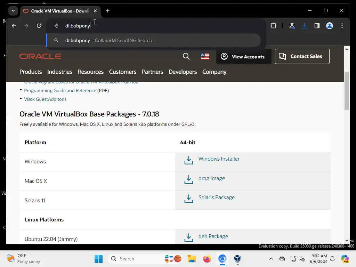The width and height of the screenshot is (356, 267).
Task: Download the Solaris Package link
Action: [217, 197]
